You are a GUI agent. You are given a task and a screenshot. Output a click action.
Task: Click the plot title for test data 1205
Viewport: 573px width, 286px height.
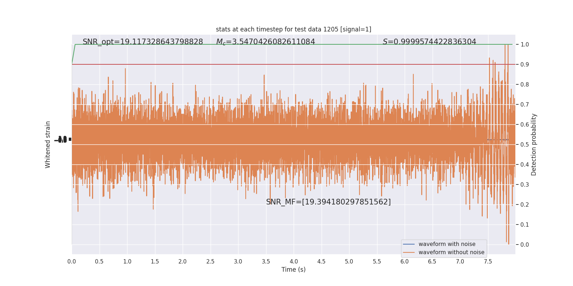[293, 29]
